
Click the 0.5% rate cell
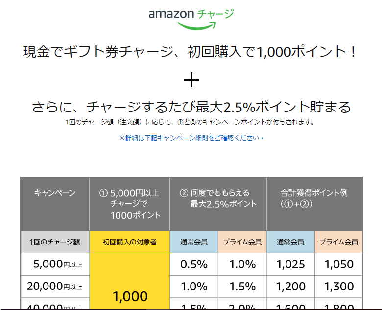point(194,265)
